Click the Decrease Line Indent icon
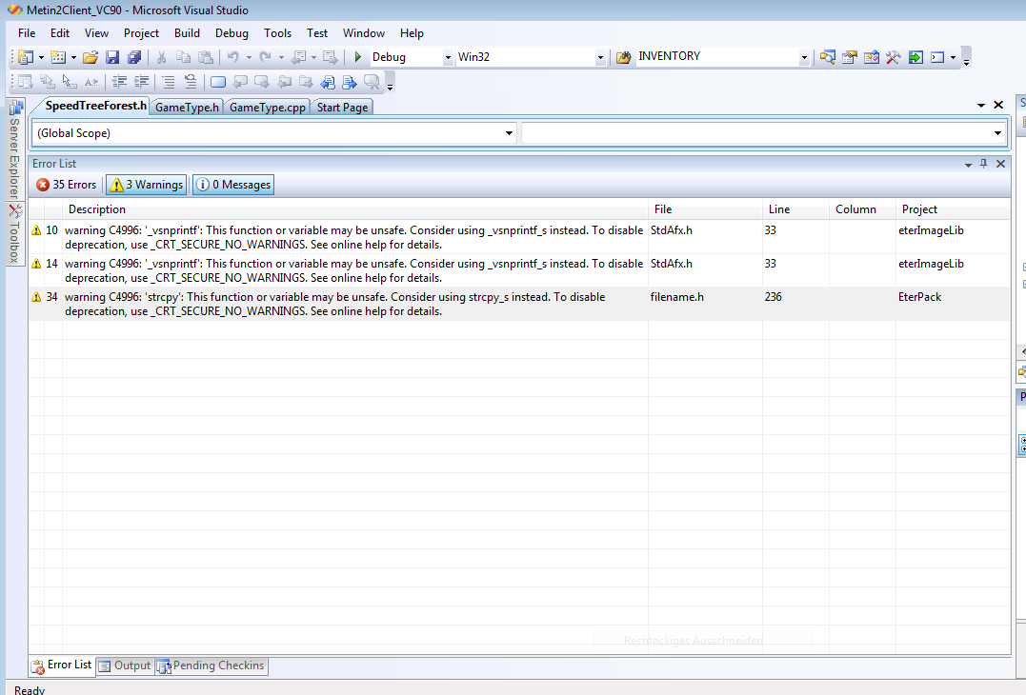This screenshot has height=695, width=1026. click(x=119, y=82)
